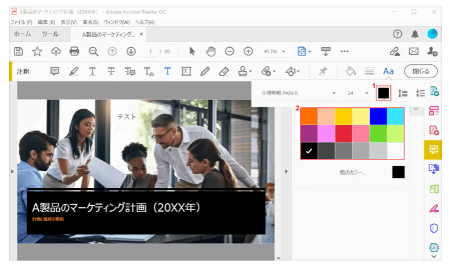Select the strikethrough text tool
This screenshot has width=449, height=265.
(x=111, y=71)
